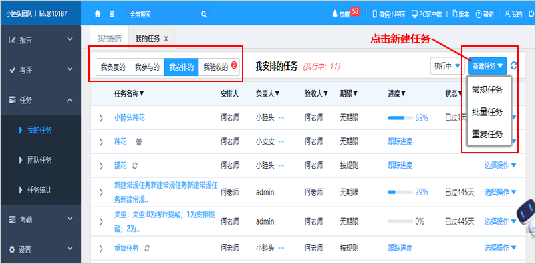
Task: Expand the 小毖头种花 task row
Action: 101,118
